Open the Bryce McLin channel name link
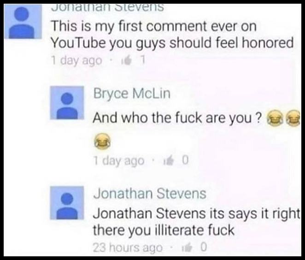305x260 pixels. pos(132,94)
